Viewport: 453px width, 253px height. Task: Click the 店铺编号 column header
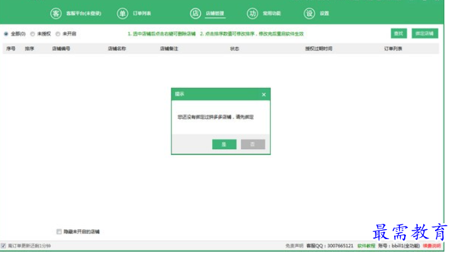61,49
